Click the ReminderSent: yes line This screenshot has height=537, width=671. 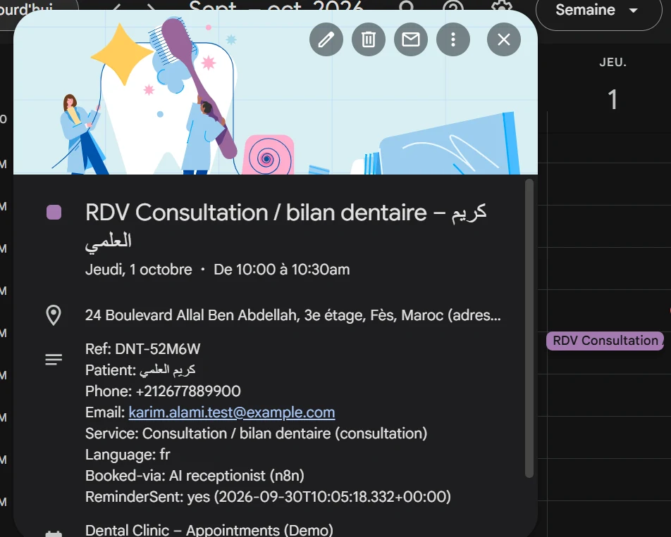click(268, 497)
